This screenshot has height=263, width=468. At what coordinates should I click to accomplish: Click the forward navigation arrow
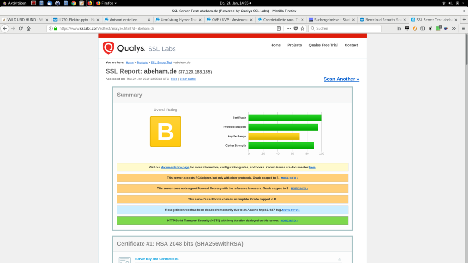tap(13, 28)
